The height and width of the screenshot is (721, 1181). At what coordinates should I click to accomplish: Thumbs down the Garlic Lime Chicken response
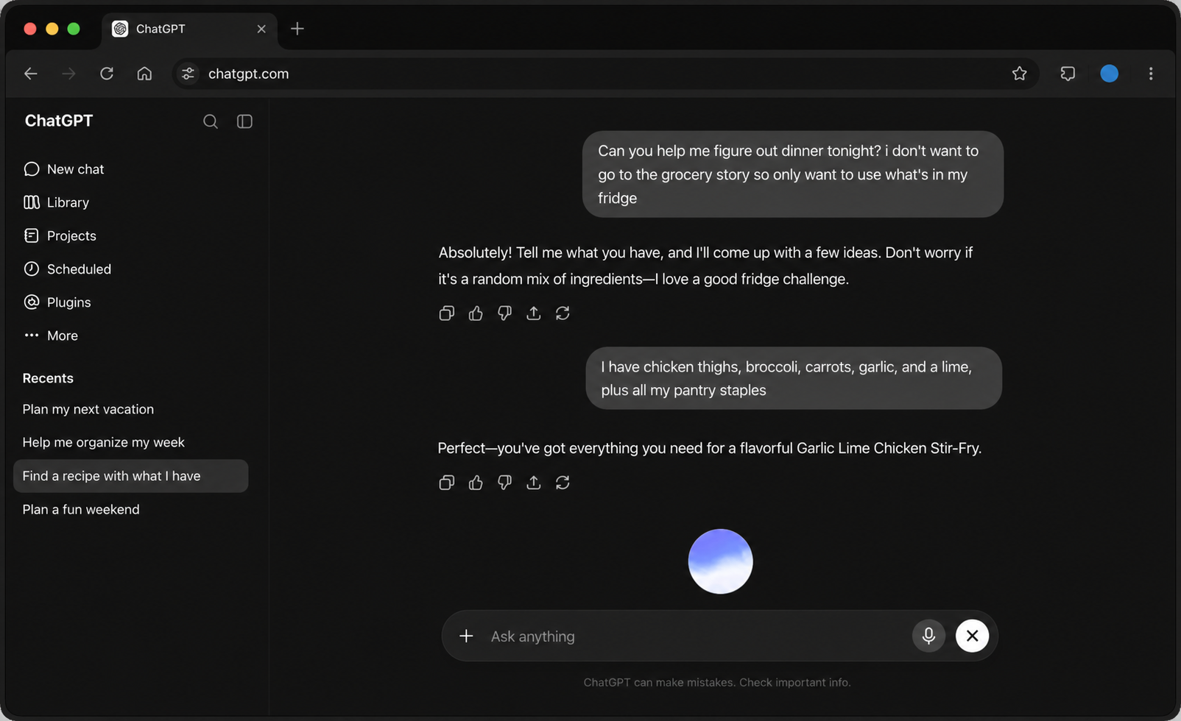[x=504, y=483]
